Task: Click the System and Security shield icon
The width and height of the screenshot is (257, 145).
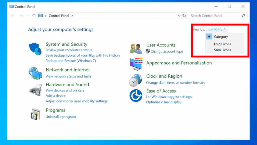Action: 35,49
